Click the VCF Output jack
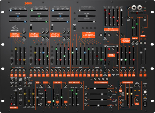 pyautogui.click(x=101, y=35)
